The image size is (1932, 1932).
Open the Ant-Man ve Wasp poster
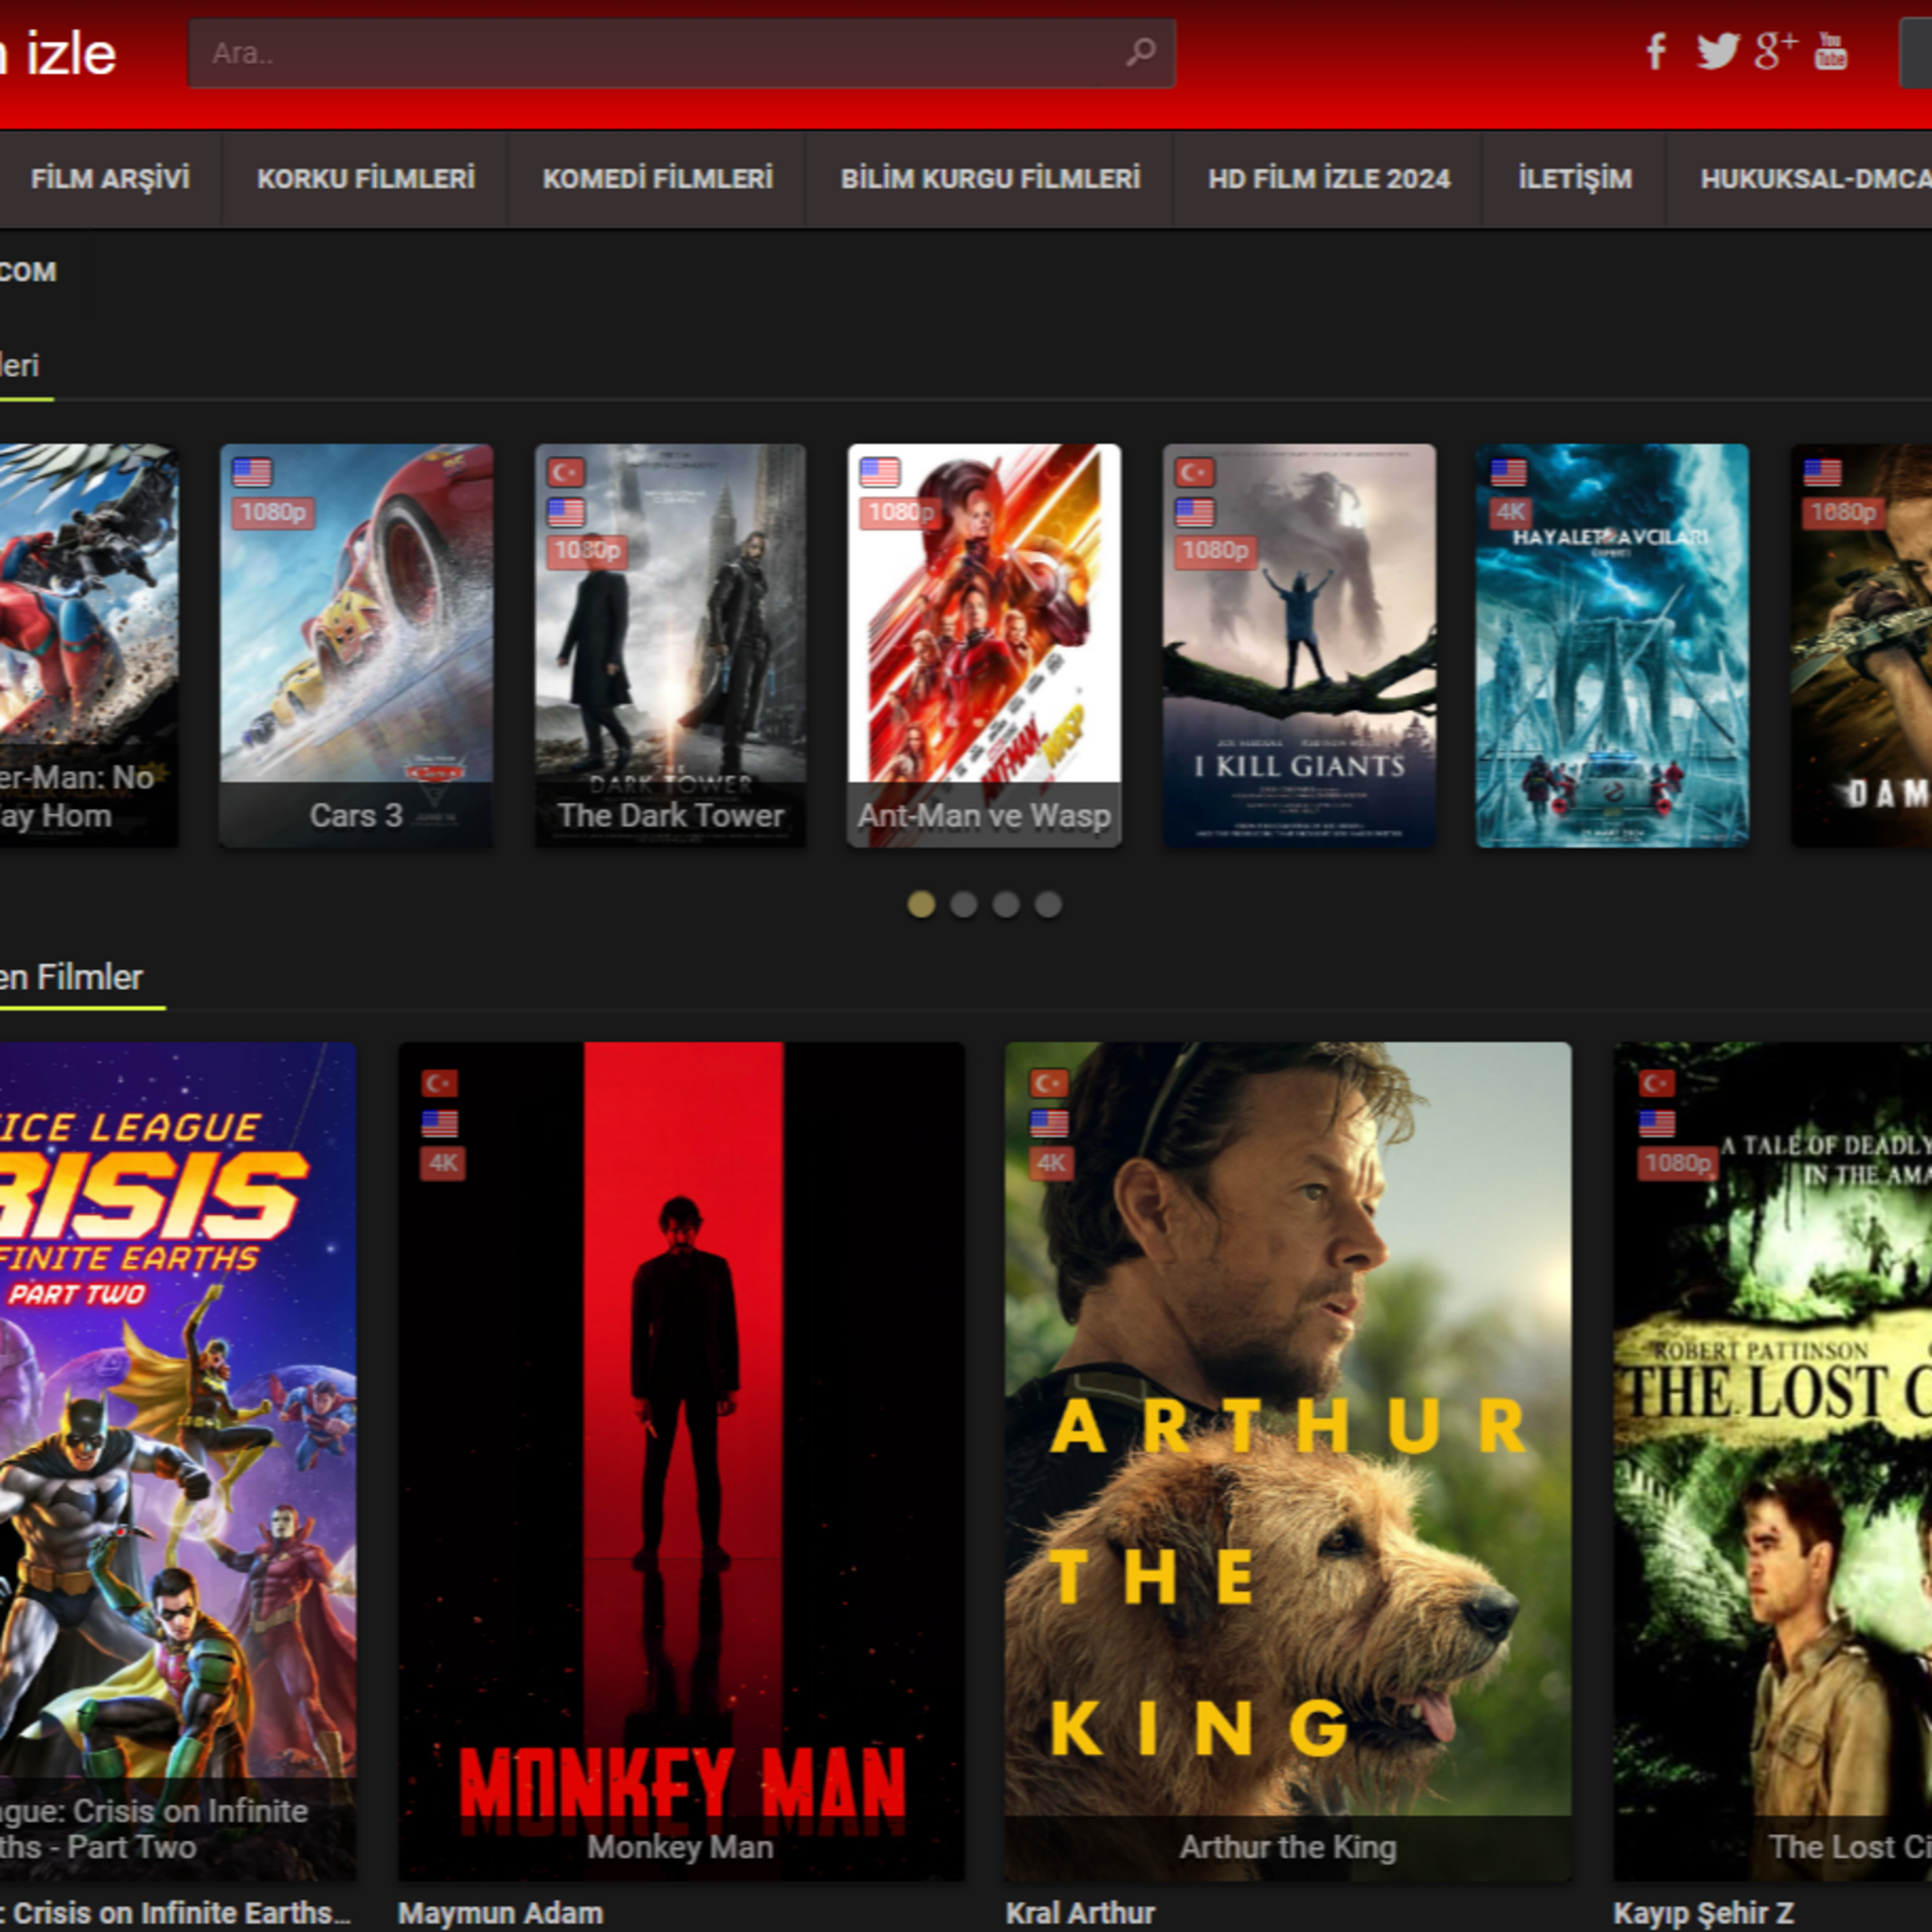(x=984, y=646)
